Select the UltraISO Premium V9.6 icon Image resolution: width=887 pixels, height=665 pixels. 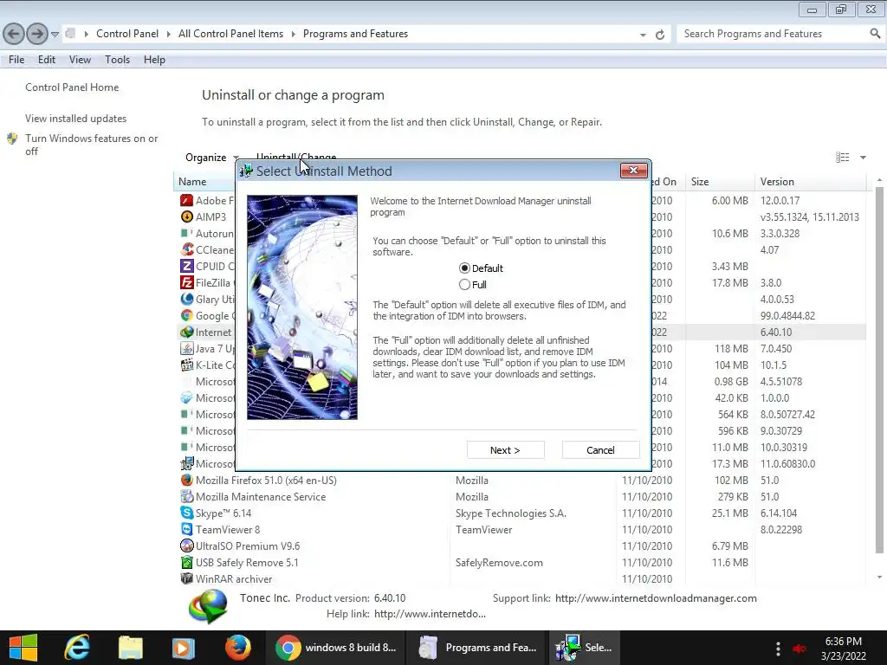187,546
